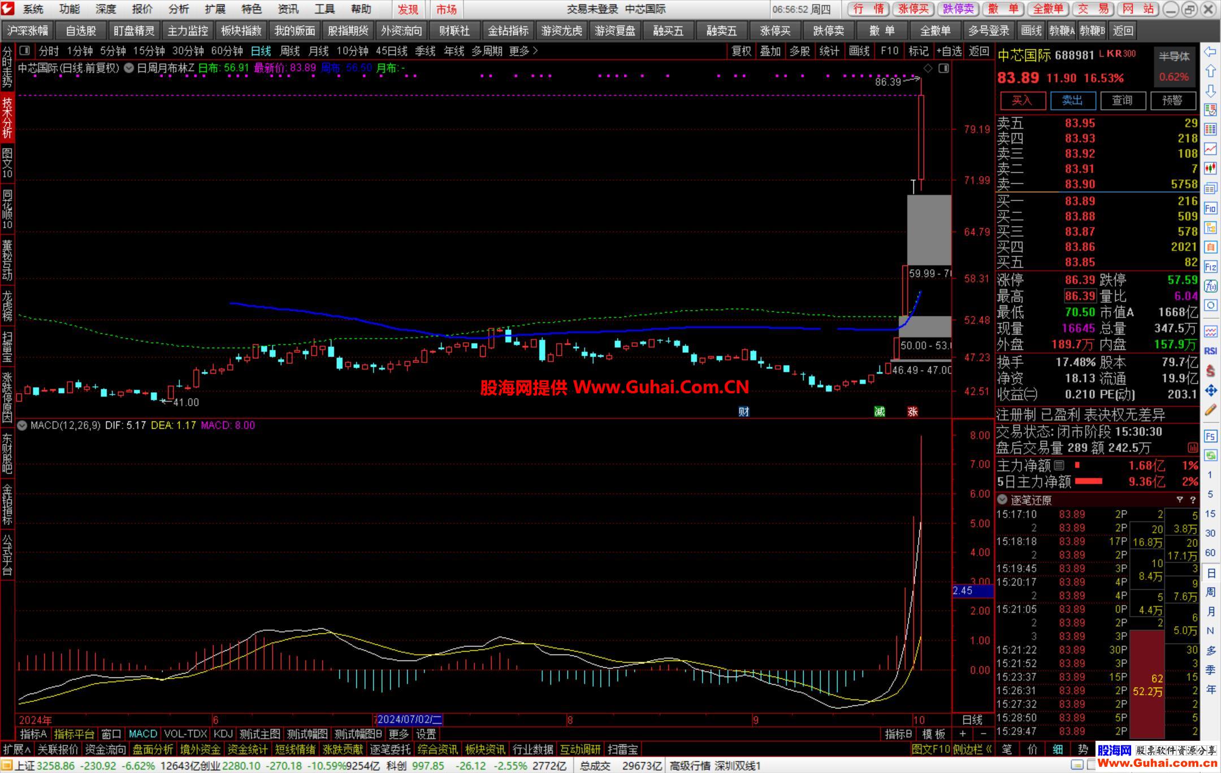The width and height of the screenshot is (1221, 773).
Task: Toggle 复权 price adjustment option
Action: pyautogui.click(x=742, y=51)
